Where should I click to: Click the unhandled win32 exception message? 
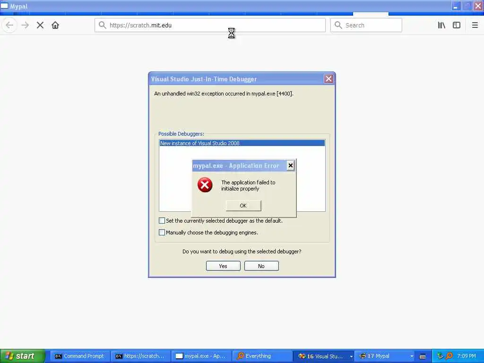pos(224,94)
